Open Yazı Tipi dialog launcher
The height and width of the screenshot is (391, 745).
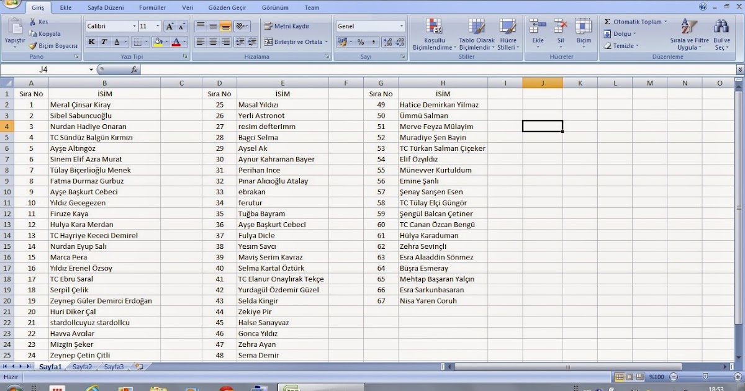(186, 56)
